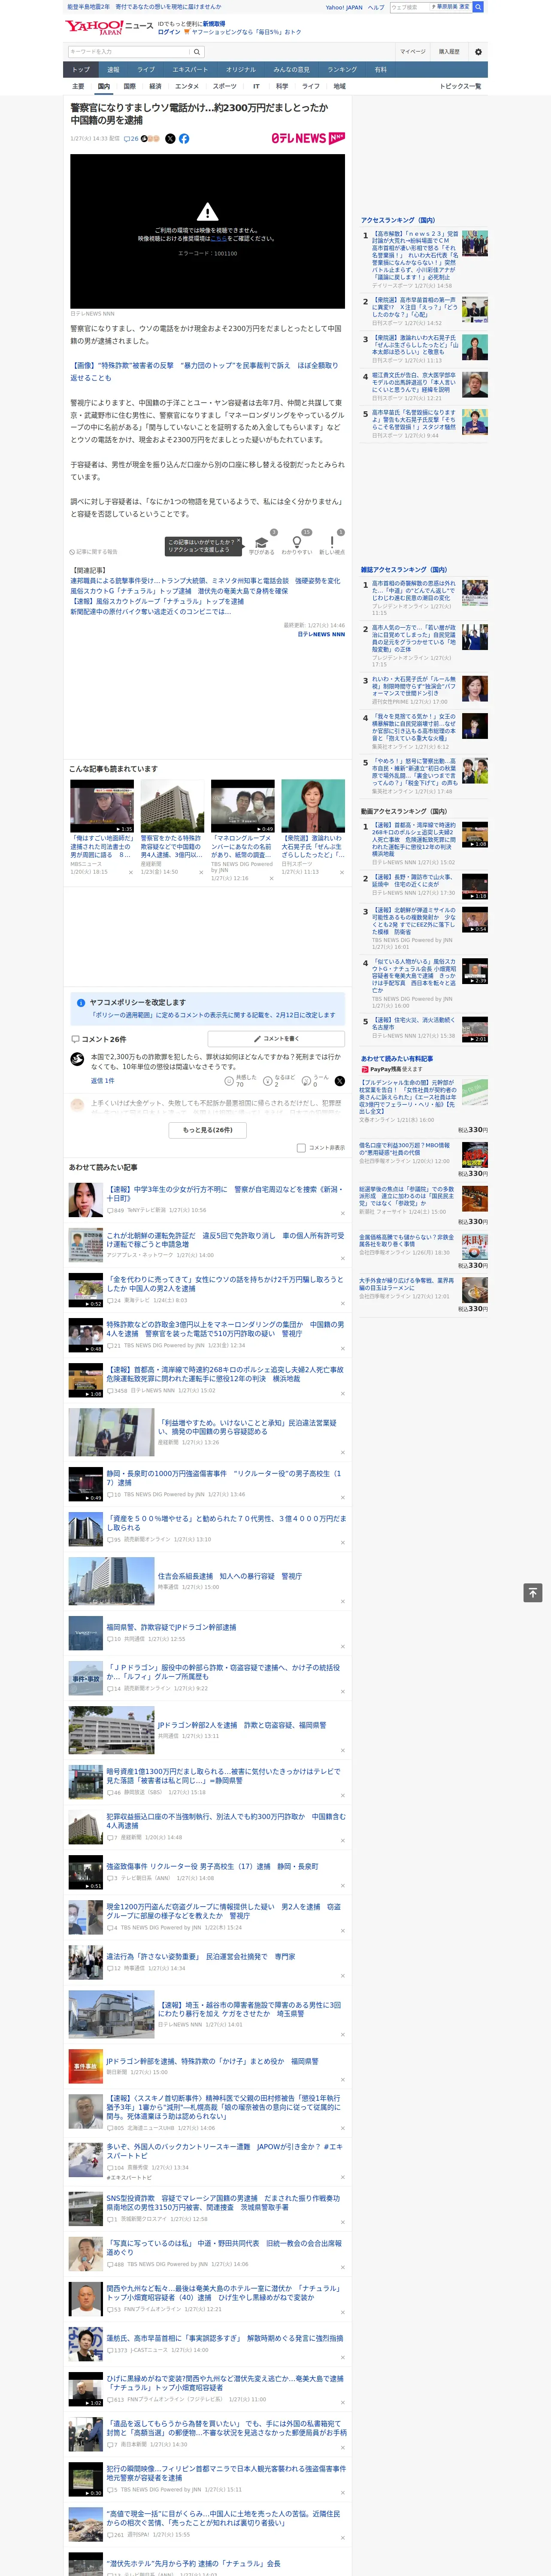551x2576 pixels.
Task: Click コメントを書く button
Action: point(276,1039)
